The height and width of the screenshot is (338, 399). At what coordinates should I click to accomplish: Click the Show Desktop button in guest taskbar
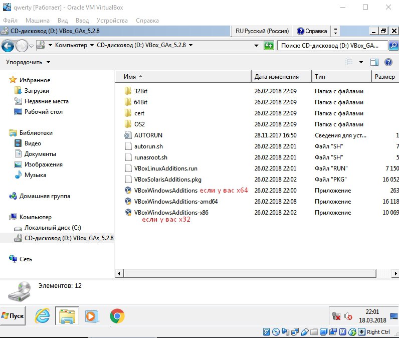tap(394, 316)
